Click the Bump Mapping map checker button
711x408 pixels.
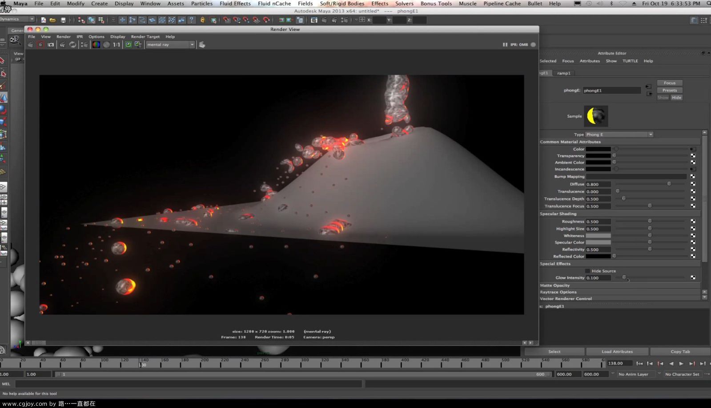693,176
